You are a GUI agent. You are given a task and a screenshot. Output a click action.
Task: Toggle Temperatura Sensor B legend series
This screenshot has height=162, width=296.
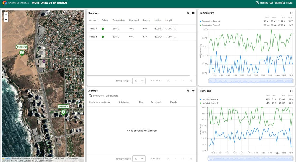[x=211, y=25]
